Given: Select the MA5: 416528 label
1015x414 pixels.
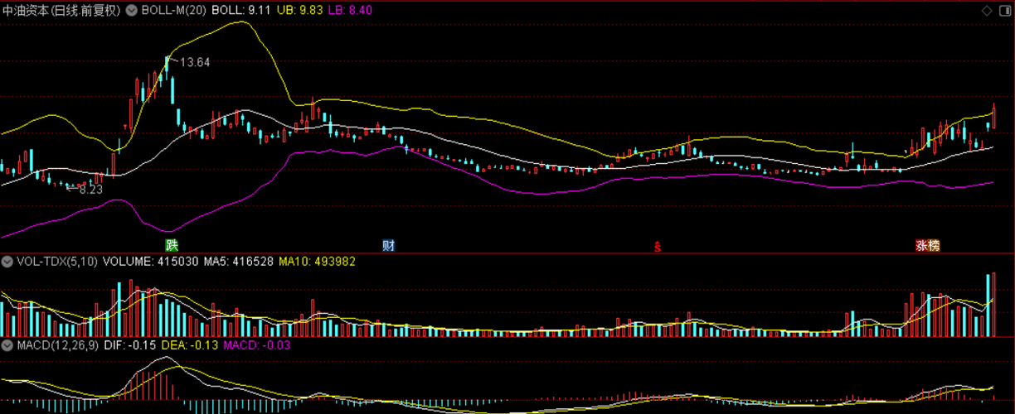Looking at the screenshot, I should pyautogui.click(x=239, y=261).
